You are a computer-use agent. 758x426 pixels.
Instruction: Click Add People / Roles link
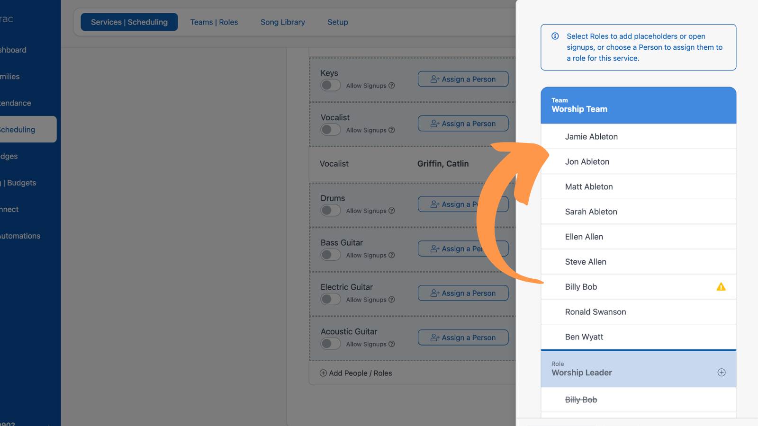[356, 373]
